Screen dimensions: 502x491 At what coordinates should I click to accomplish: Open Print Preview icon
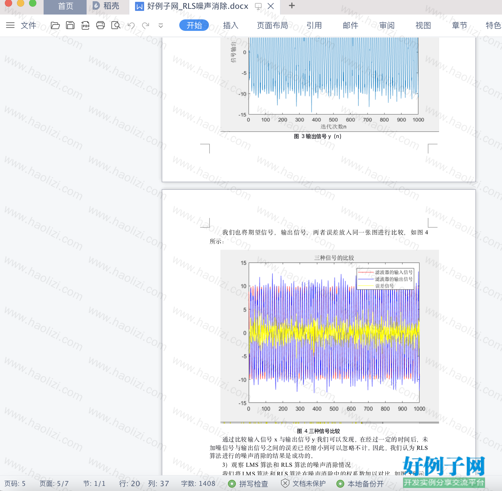[x=116, y=25]
